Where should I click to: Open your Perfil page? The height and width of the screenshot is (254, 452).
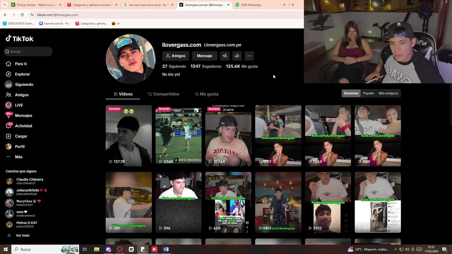15,146
